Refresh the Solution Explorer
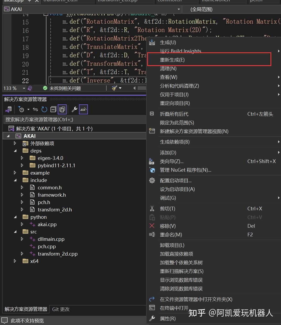Viewport: 281px width, 325px height. click(44, 109)
